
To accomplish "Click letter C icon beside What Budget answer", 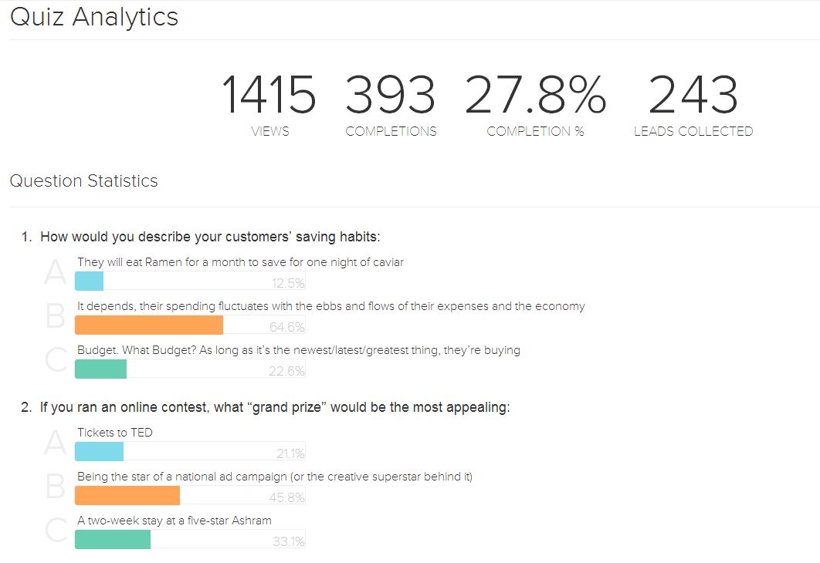I will tap(56, 359).
